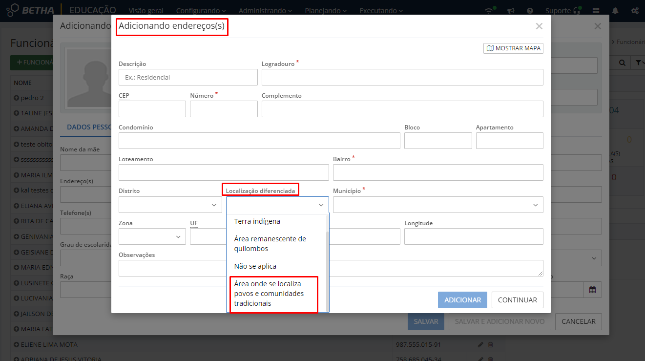645x361 pixels.
Task: Click the dropdown list scrollbar
Action: click(x=328, y=271)
